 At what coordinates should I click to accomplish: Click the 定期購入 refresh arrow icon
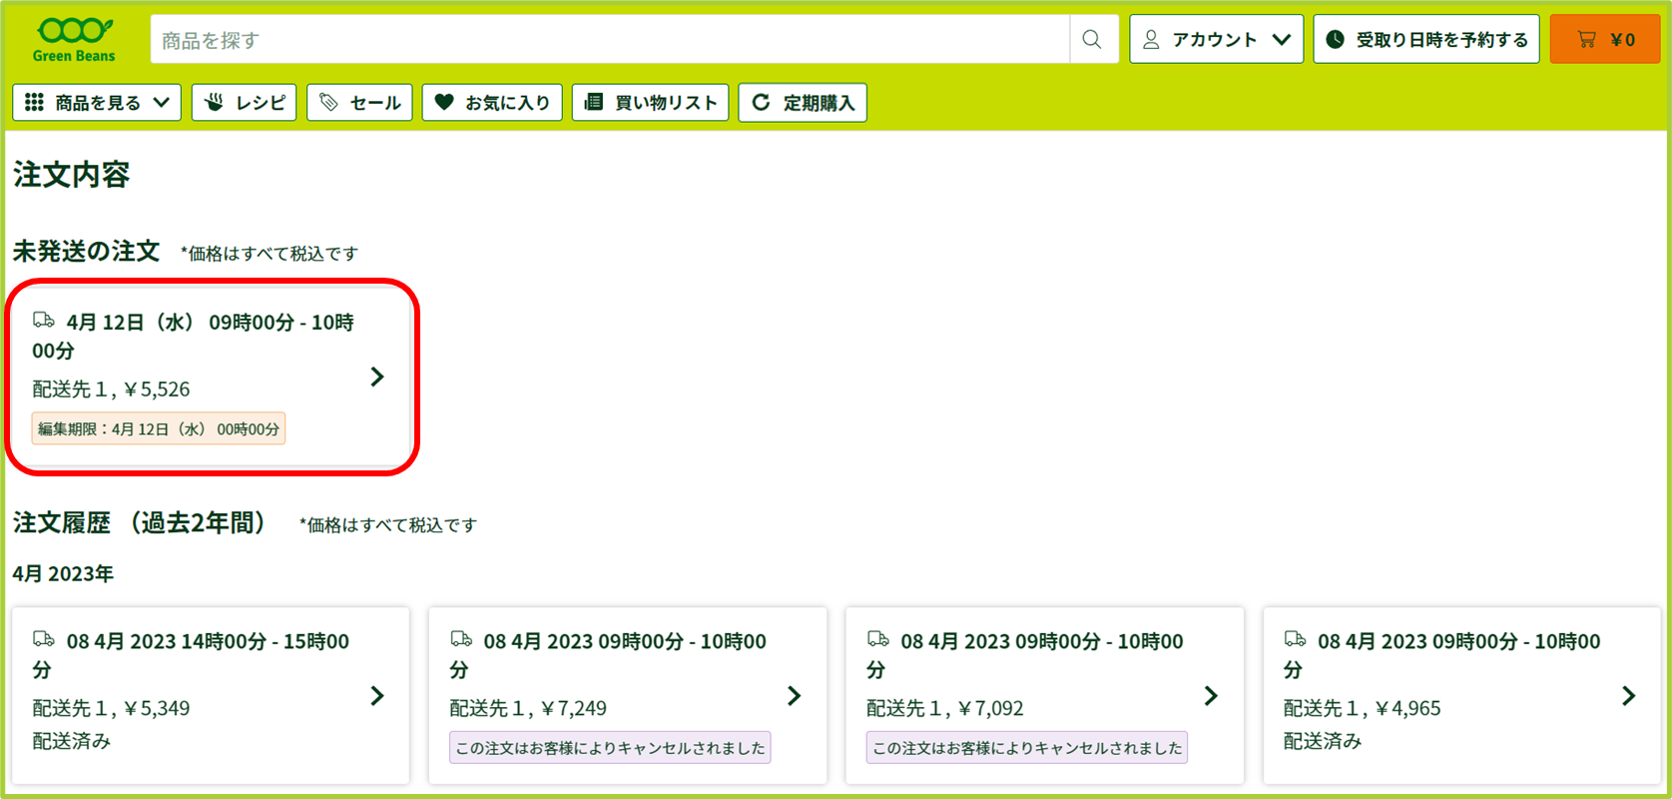click(x=761, y=102)
